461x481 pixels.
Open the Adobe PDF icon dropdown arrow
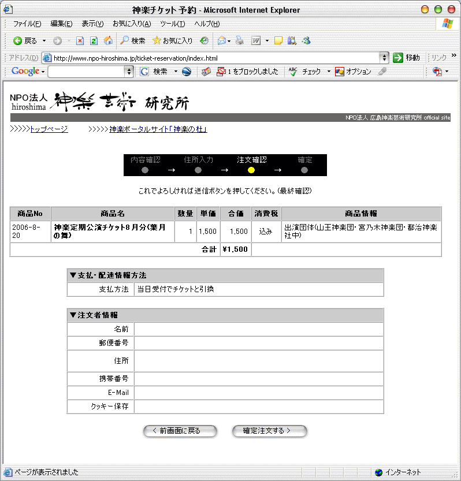(447, 71)
